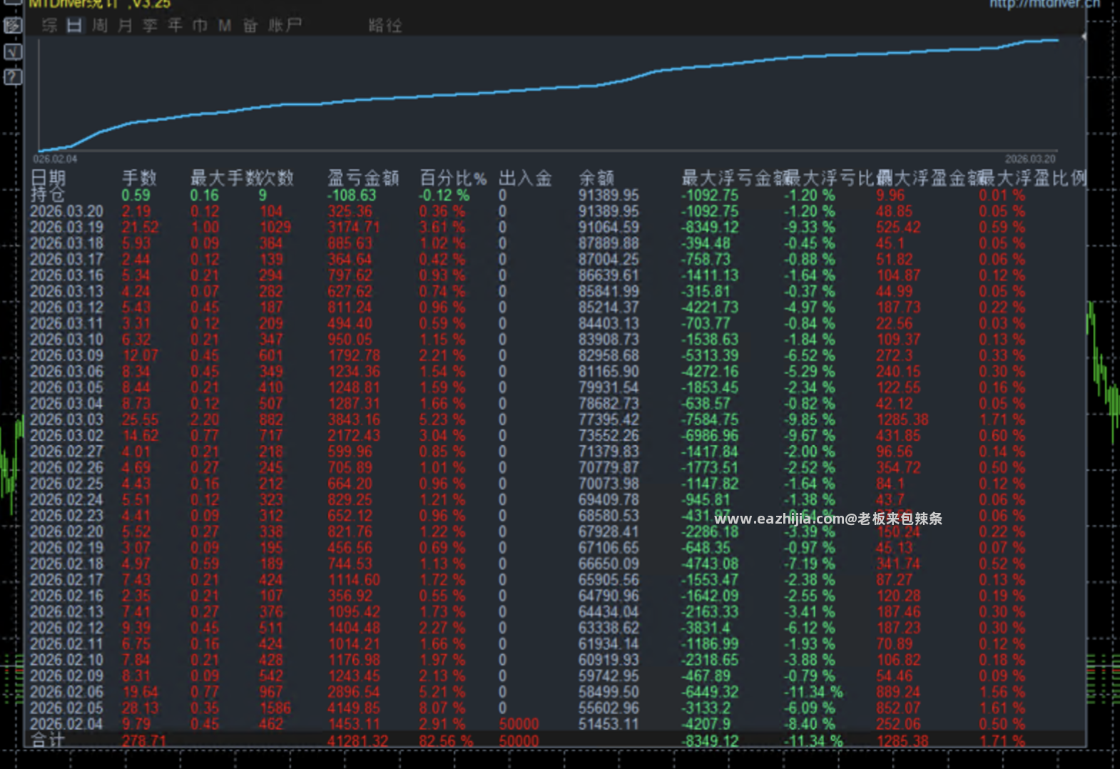Click the lots value 25.55
The image size is (1120, 769).
coord(140,419)
